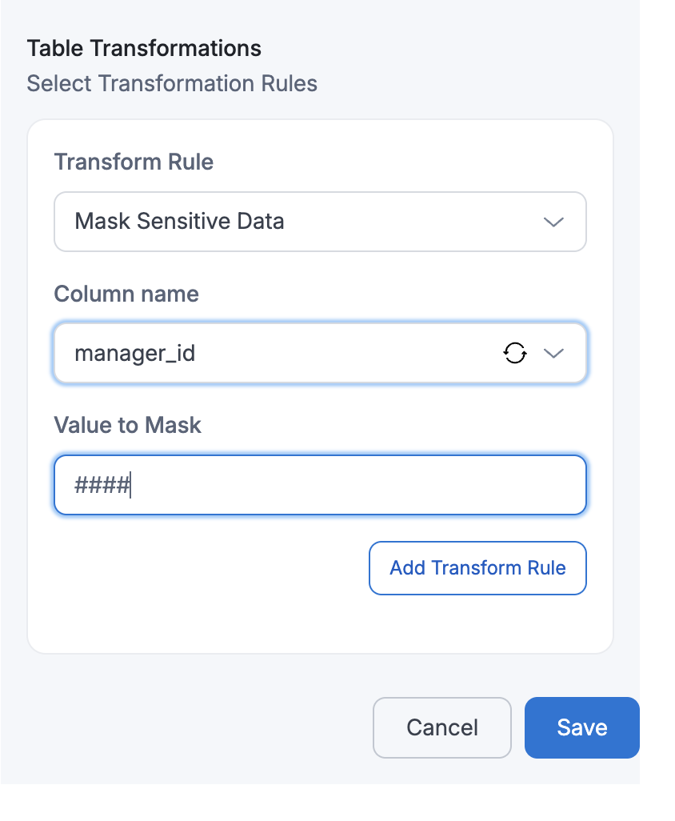
Task: Click the Column name field label
Action: 126,294
